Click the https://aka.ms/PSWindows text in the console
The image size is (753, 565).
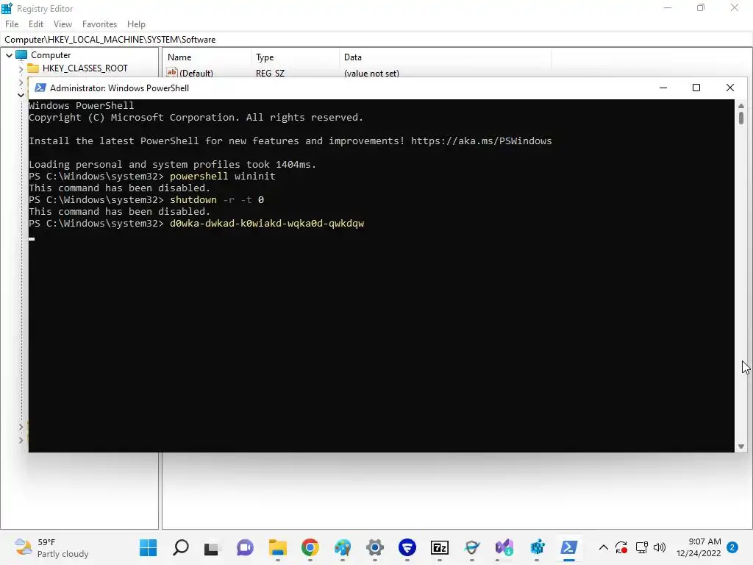pos(481,141)
